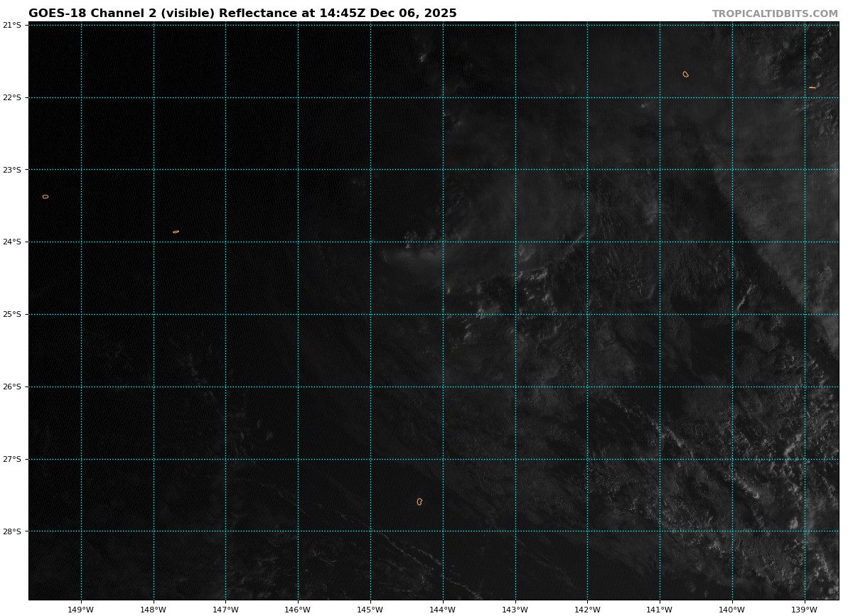Select the 141°W longitude label
Image resolution: width=853 pixels, height=616 pixels.
(659, 610)
